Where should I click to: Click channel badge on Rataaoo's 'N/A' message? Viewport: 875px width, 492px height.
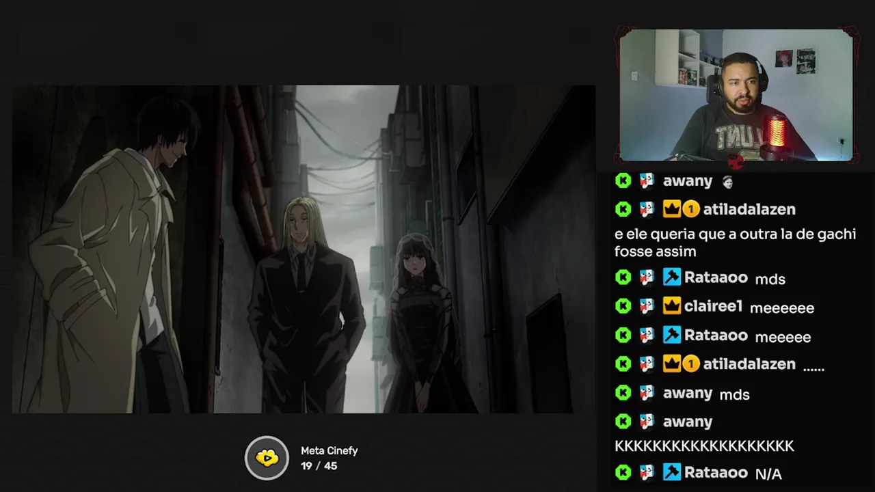coord(647,472)
